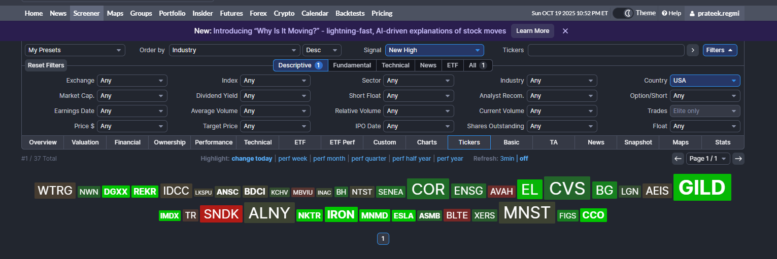Image resolution: width=777 pixels, height=259 pixels.
Task: Switch to the Overview view tab
Action: [x=43, y=142]
